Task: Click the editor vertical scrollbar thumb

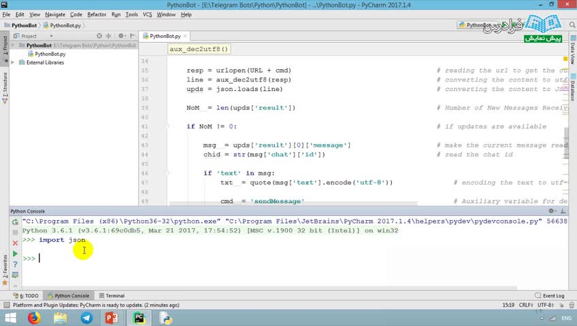Action: [566, 143]
